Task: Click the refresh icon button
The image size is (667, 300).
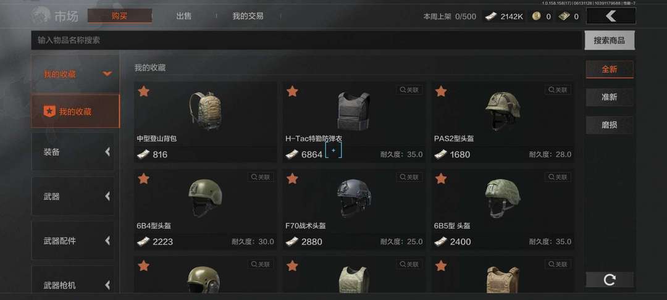Action: pos(610,280)
